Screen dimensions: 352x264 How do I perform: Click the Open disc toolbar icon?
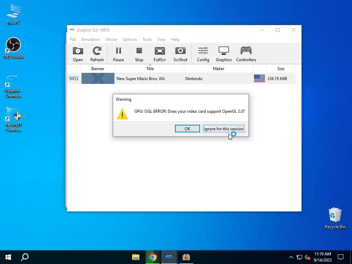click(x=78, y=54)
